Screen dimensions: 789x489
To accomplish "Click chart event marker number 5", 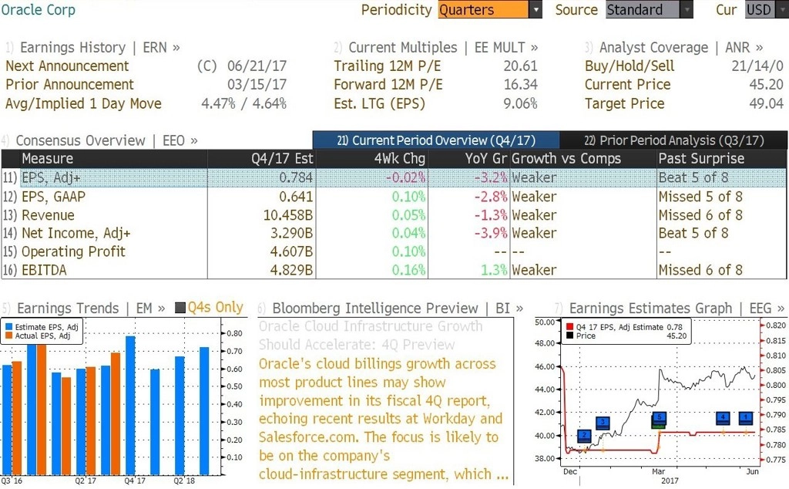I will click(x=659, y=418).
